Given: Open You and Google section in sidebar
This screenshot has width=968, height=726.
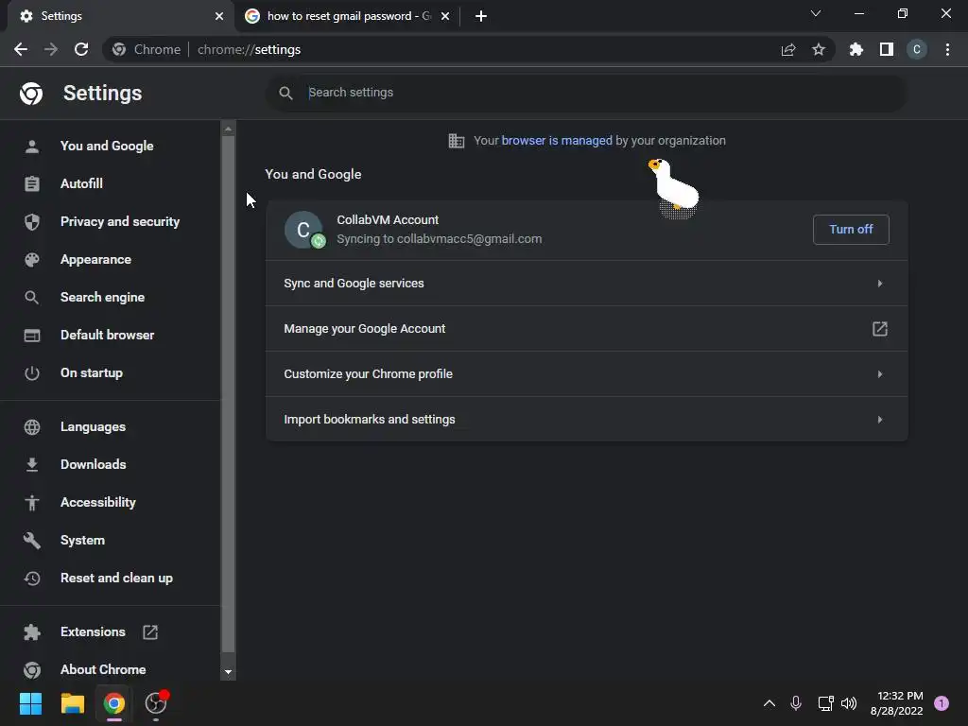Looking at the screenshot, I should [x=107, y=147].
